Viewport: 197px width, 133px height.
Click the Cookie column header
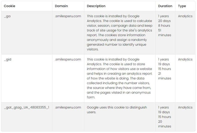9,6
